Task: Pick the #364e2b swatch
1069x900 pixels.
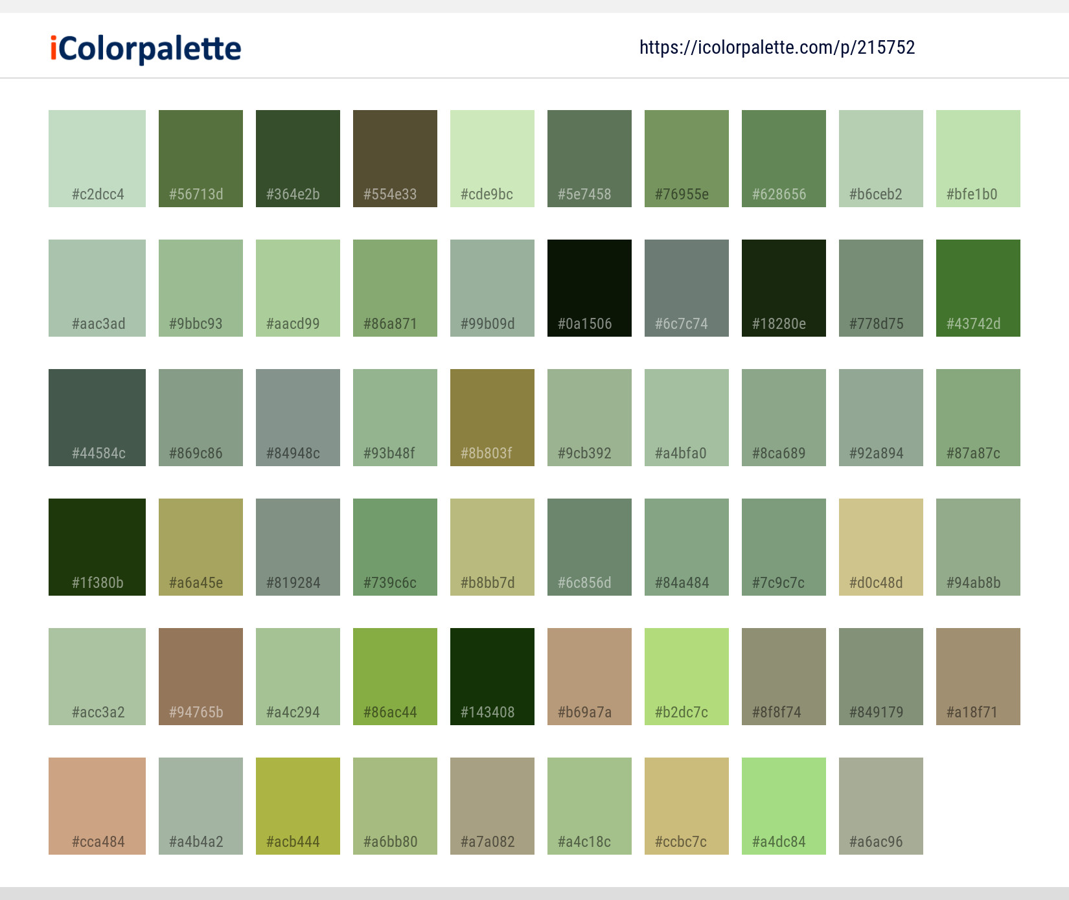Action: click(x=298, y=159)
